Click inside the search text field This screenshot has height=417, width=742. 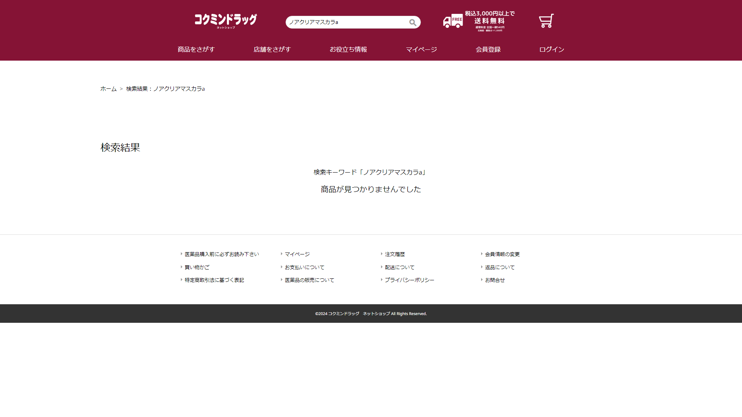click(x=346, y=22)
